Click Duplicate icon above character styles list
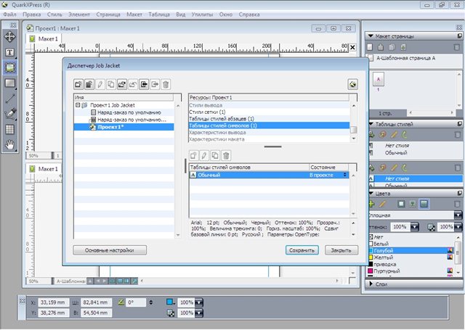The image size is (465, 330). click(215, 155)
